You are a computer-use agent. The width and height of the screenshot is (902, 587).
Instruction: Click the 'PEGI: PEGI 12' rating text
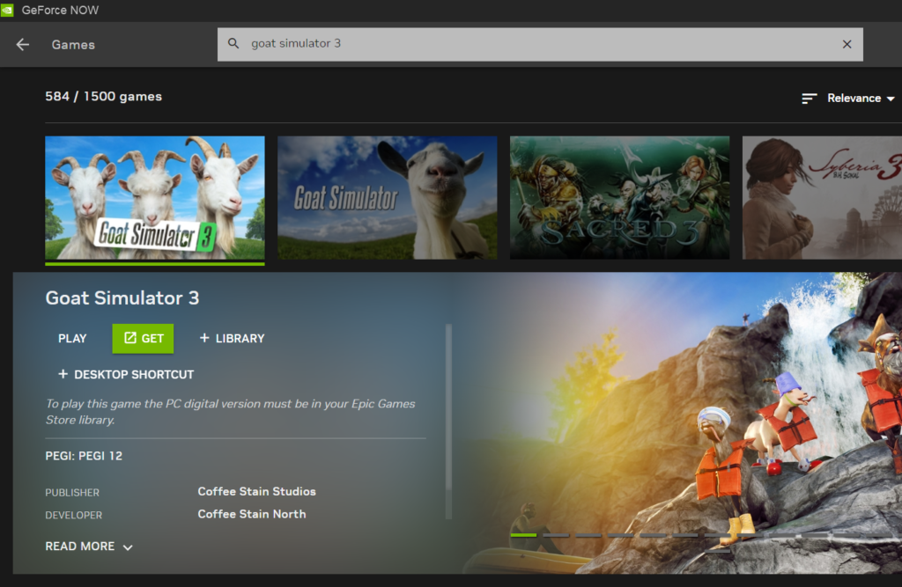[84, 456]
